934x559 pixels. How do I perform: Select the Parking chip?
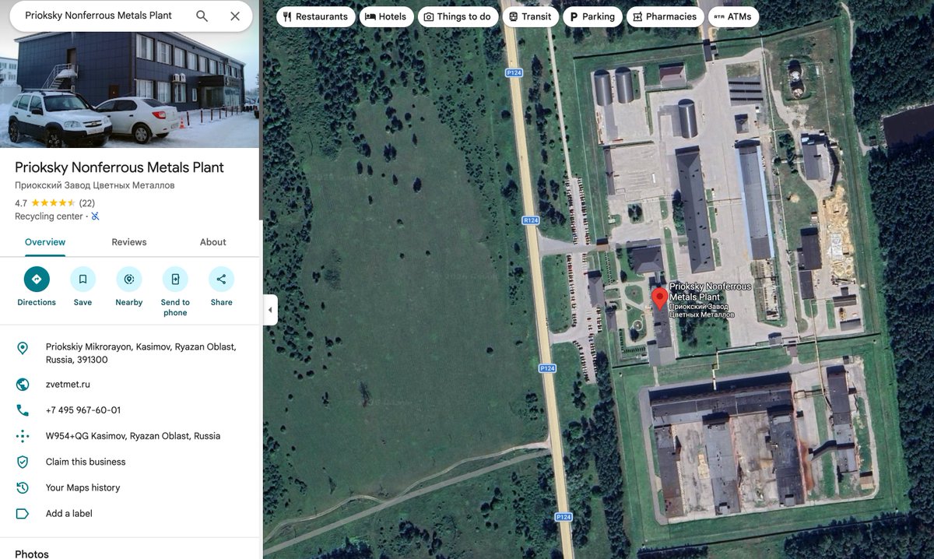click(592, 16)
